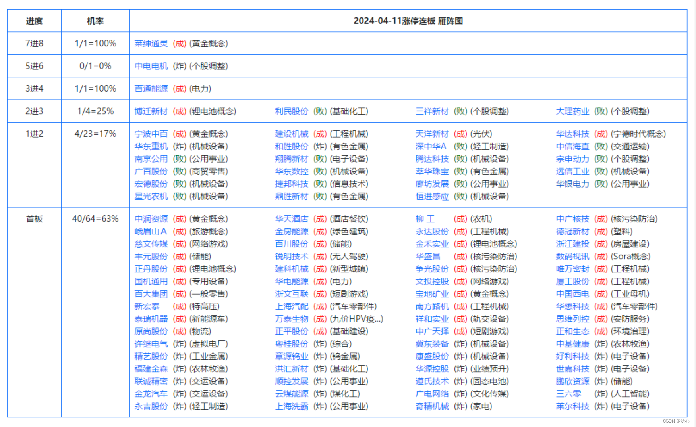Open the 正丹股份 link
This screenshot has height=427, width=696.
[x=151, y=269]
